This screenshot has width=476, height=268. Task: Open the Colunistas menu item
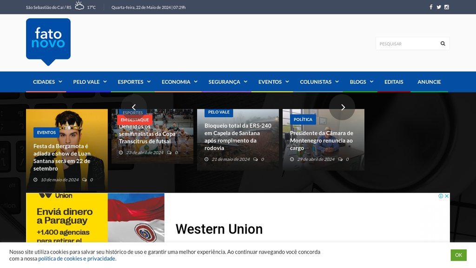pyautogui.click(x=316, y=82)
